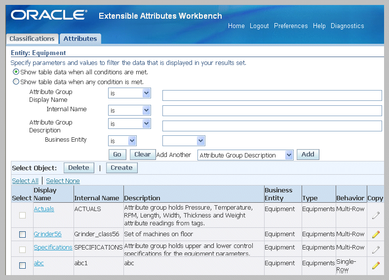Switch to the Classifications tab
The image size is (389, 280).
point(32,38)
